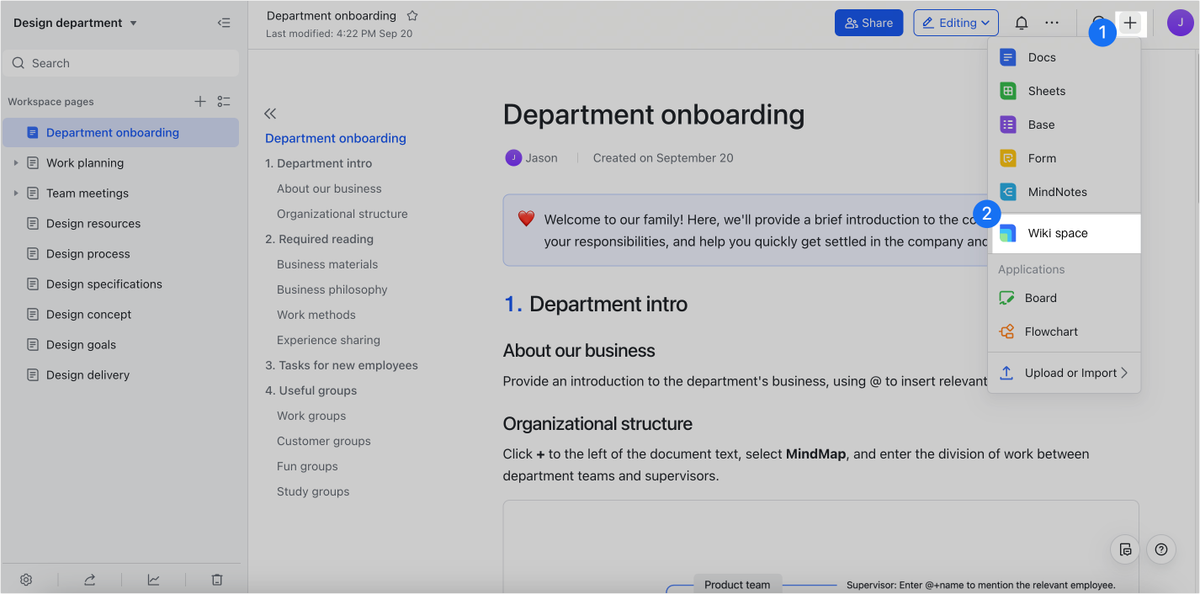The image size is (1200, 594).
Task: Create a new Base
Action: click(x=1041, y=124)
